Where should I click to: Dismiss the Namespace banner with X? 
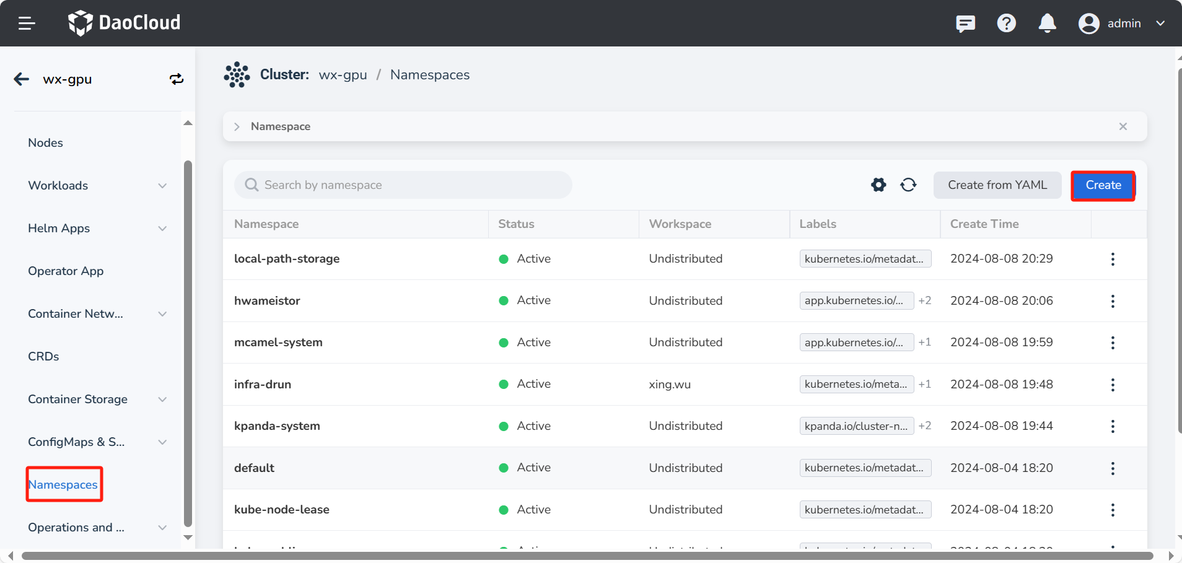click(x=1123, y=126)
